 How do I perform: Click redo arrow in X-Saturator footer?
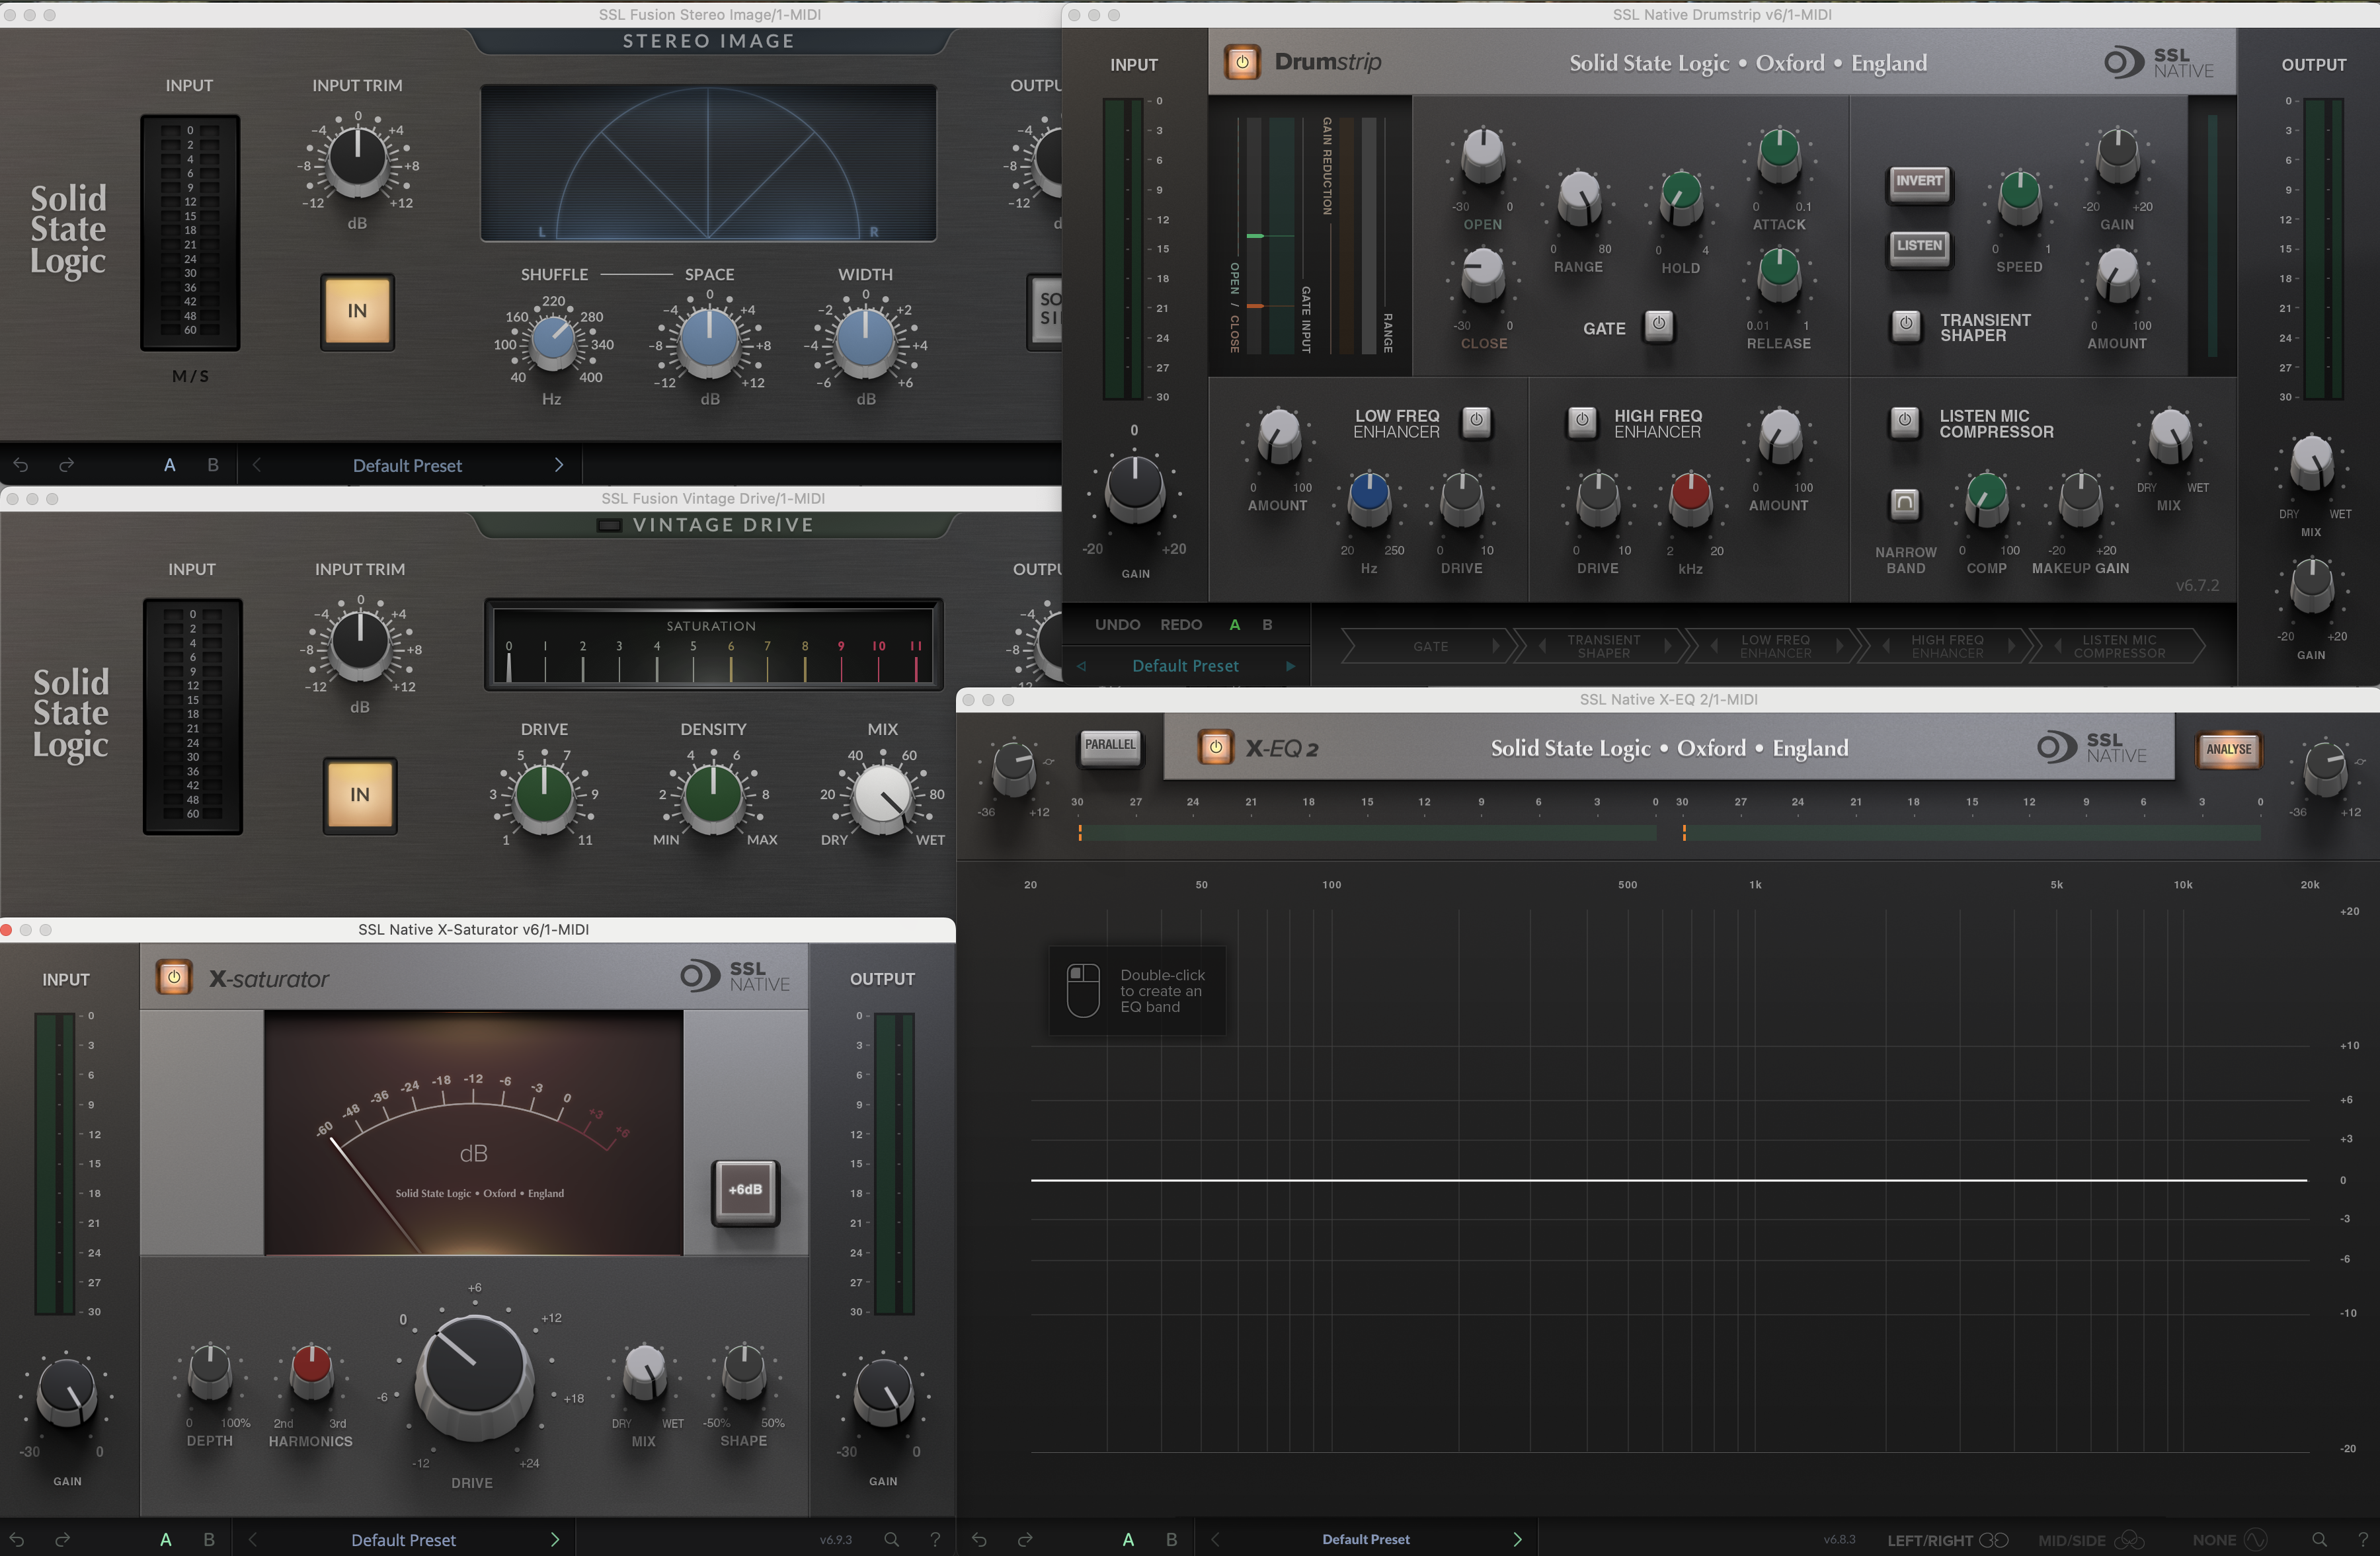(62, 1540)
